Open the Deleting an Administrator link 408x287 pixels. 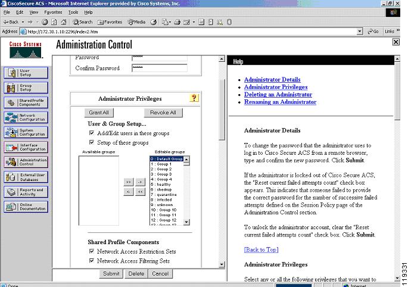click(278, 95)
